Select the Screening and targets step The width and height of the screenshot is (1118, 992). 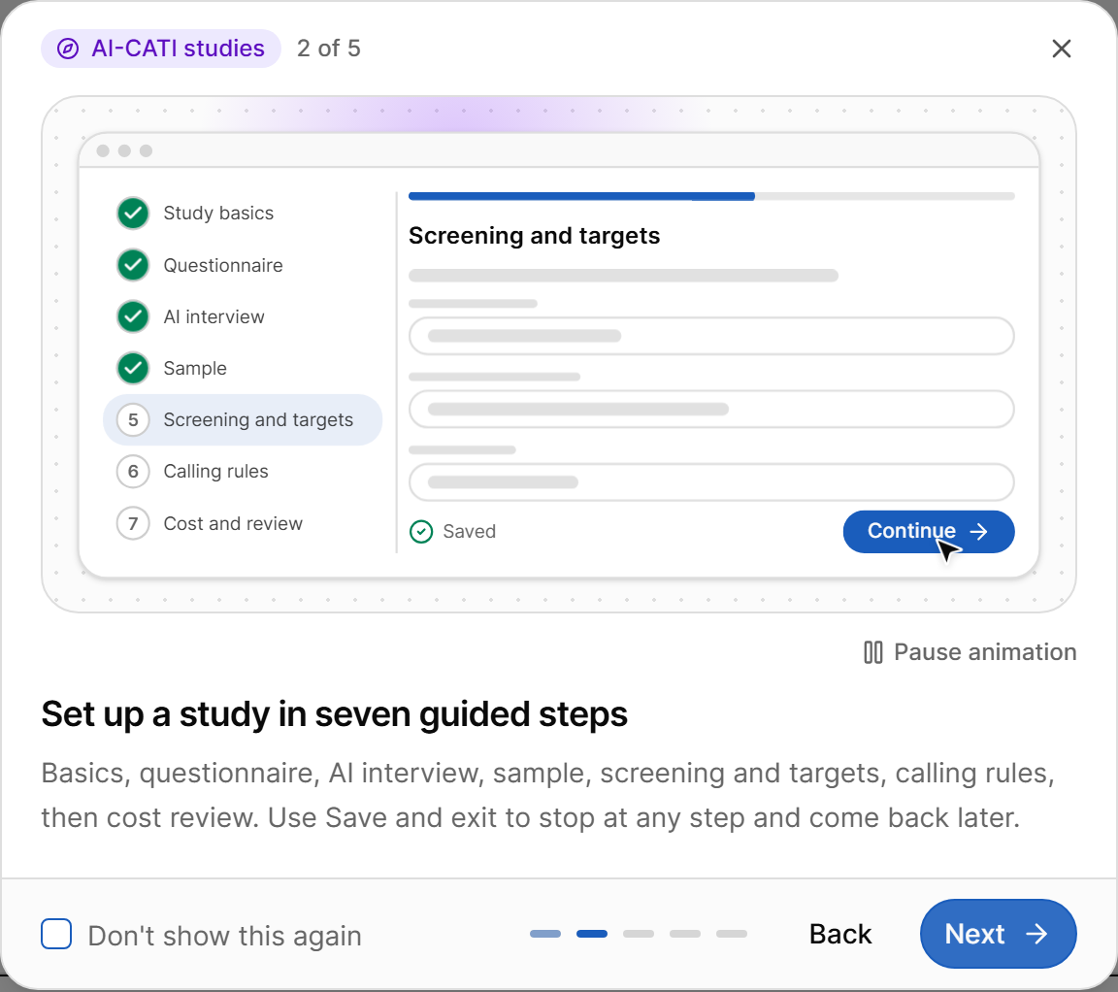(243, 420)
